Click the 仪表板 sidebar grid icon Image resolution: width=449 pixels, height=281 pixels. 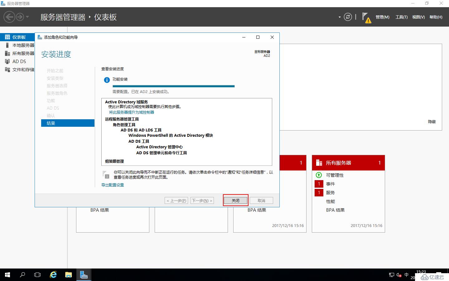7,37
